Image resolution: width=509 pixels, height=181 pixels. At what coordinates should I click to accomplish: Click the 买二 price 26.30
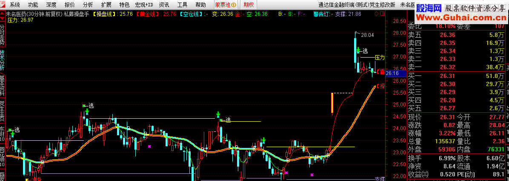(448, 84)
